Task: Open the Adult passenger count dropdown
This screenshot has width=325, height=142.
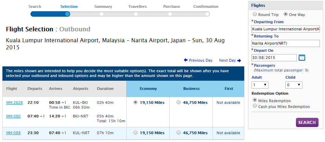Action: point(260,85)
